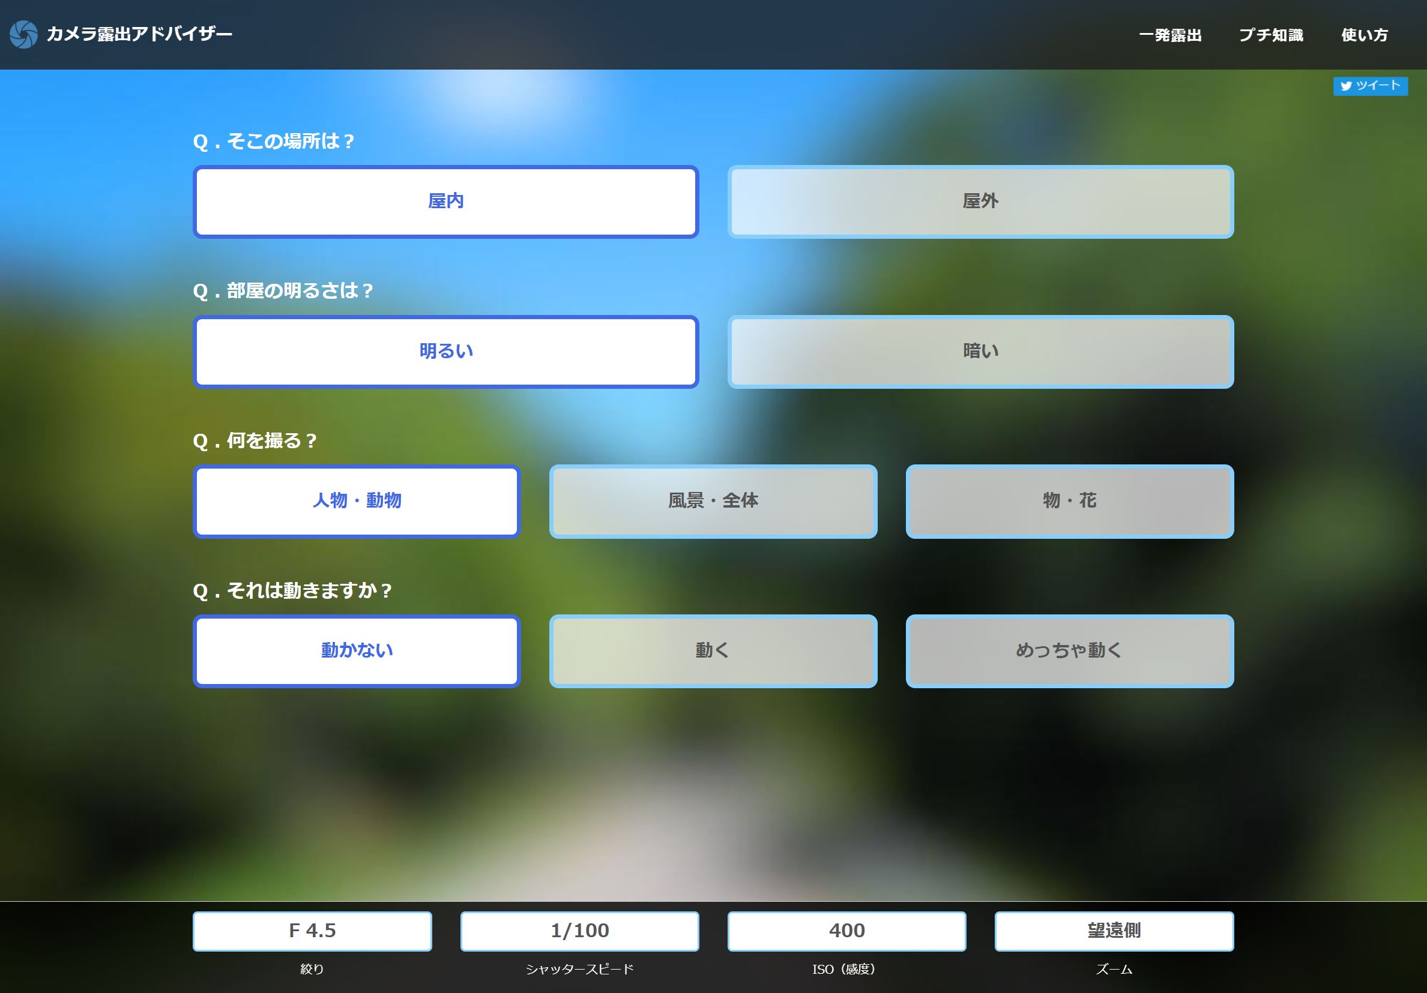The image size is (1427, 993).
Task: Choose 動く for subject movement
Action: 713,651
